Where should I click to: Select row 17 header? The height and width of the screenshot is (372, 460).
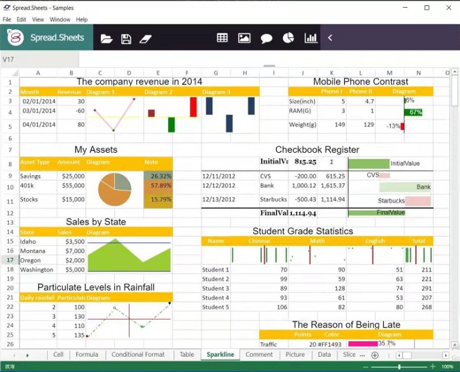coord(10,260)
